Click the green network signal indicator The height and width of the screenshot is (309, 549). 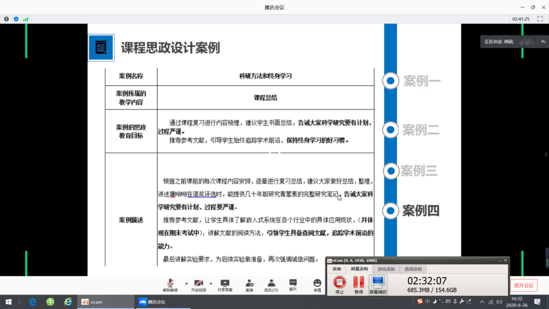25,19
